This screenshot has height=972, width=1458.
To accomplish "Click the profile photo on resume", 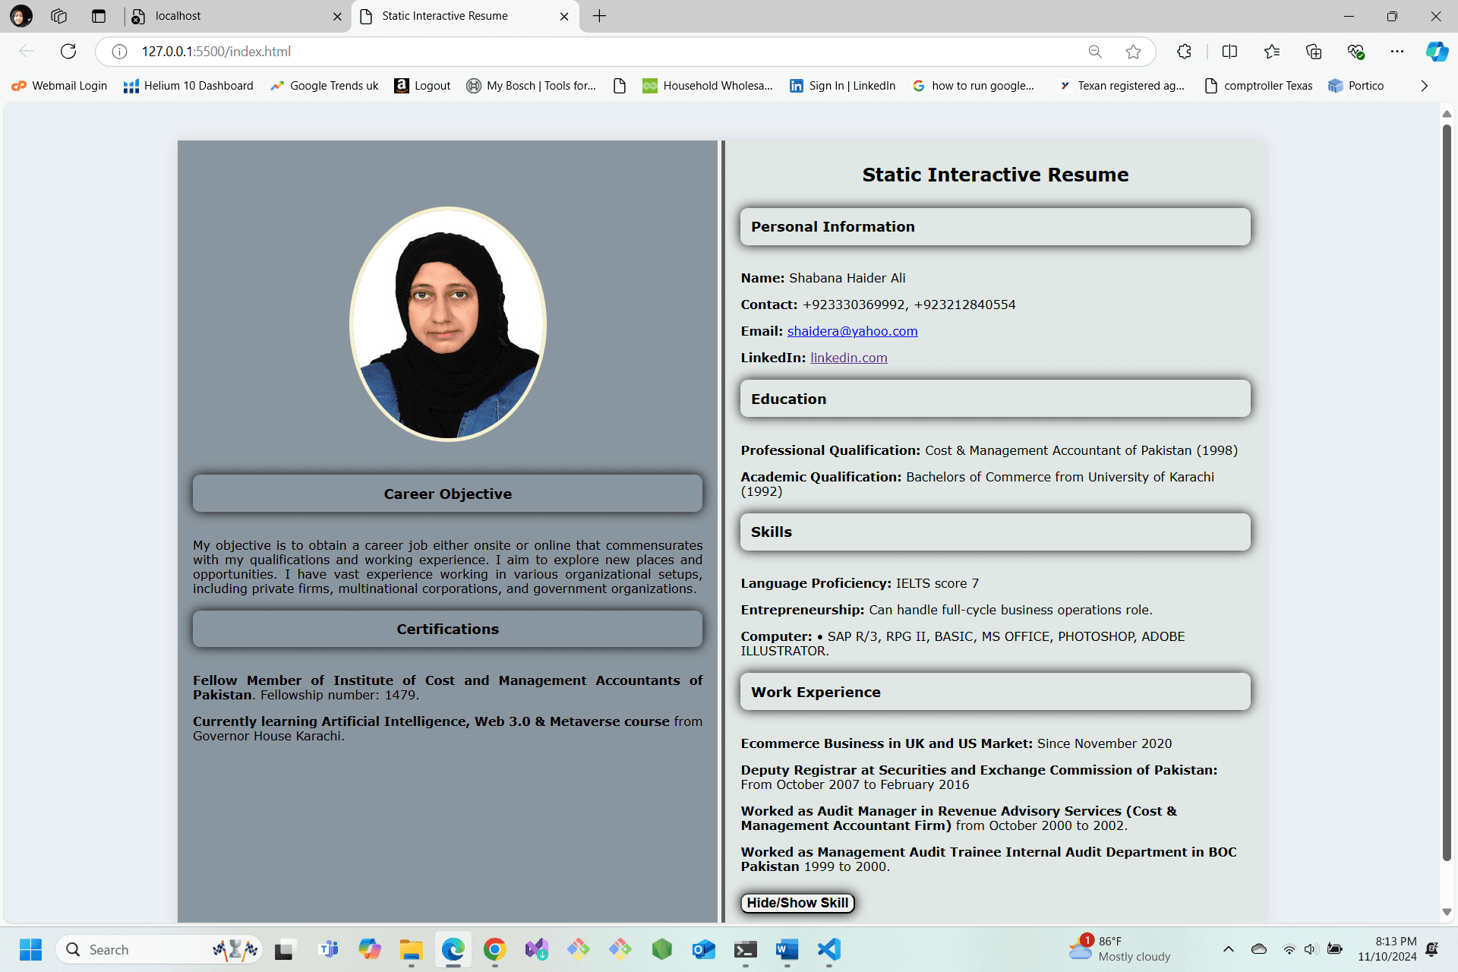I will point(448,324).
